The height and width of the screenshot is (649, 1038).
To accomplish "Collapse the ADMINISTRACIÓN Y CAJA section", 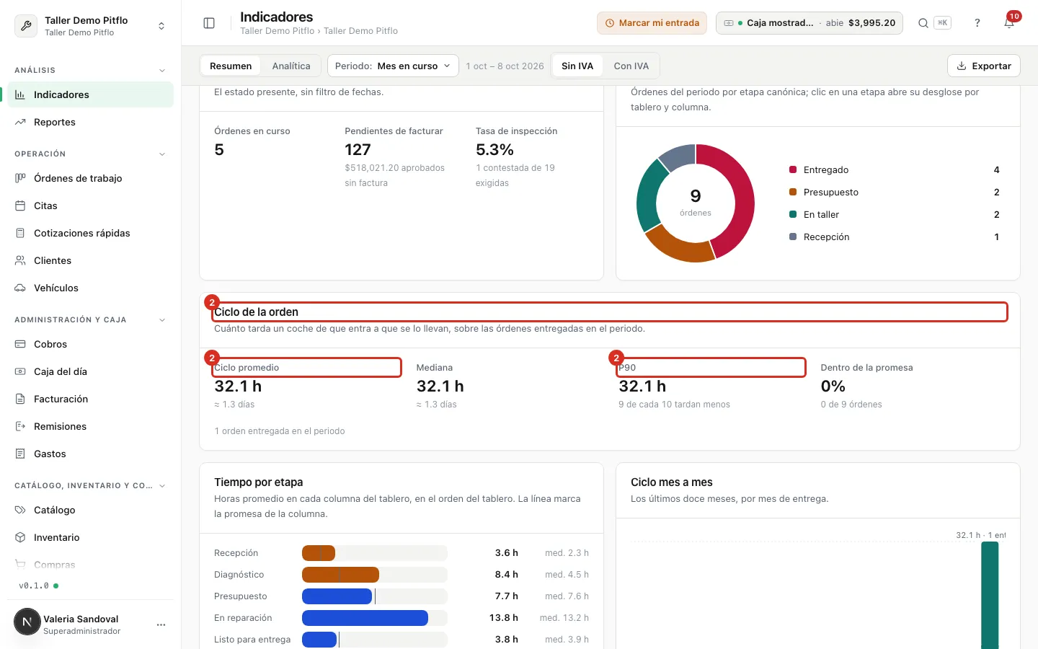I will click(x=162, y=319).
